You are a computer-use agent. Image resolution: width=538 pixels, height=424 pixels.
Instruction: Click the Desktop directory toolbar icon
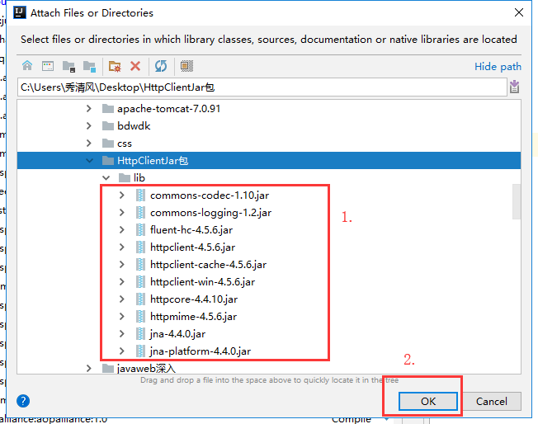[x=48, y=66]
